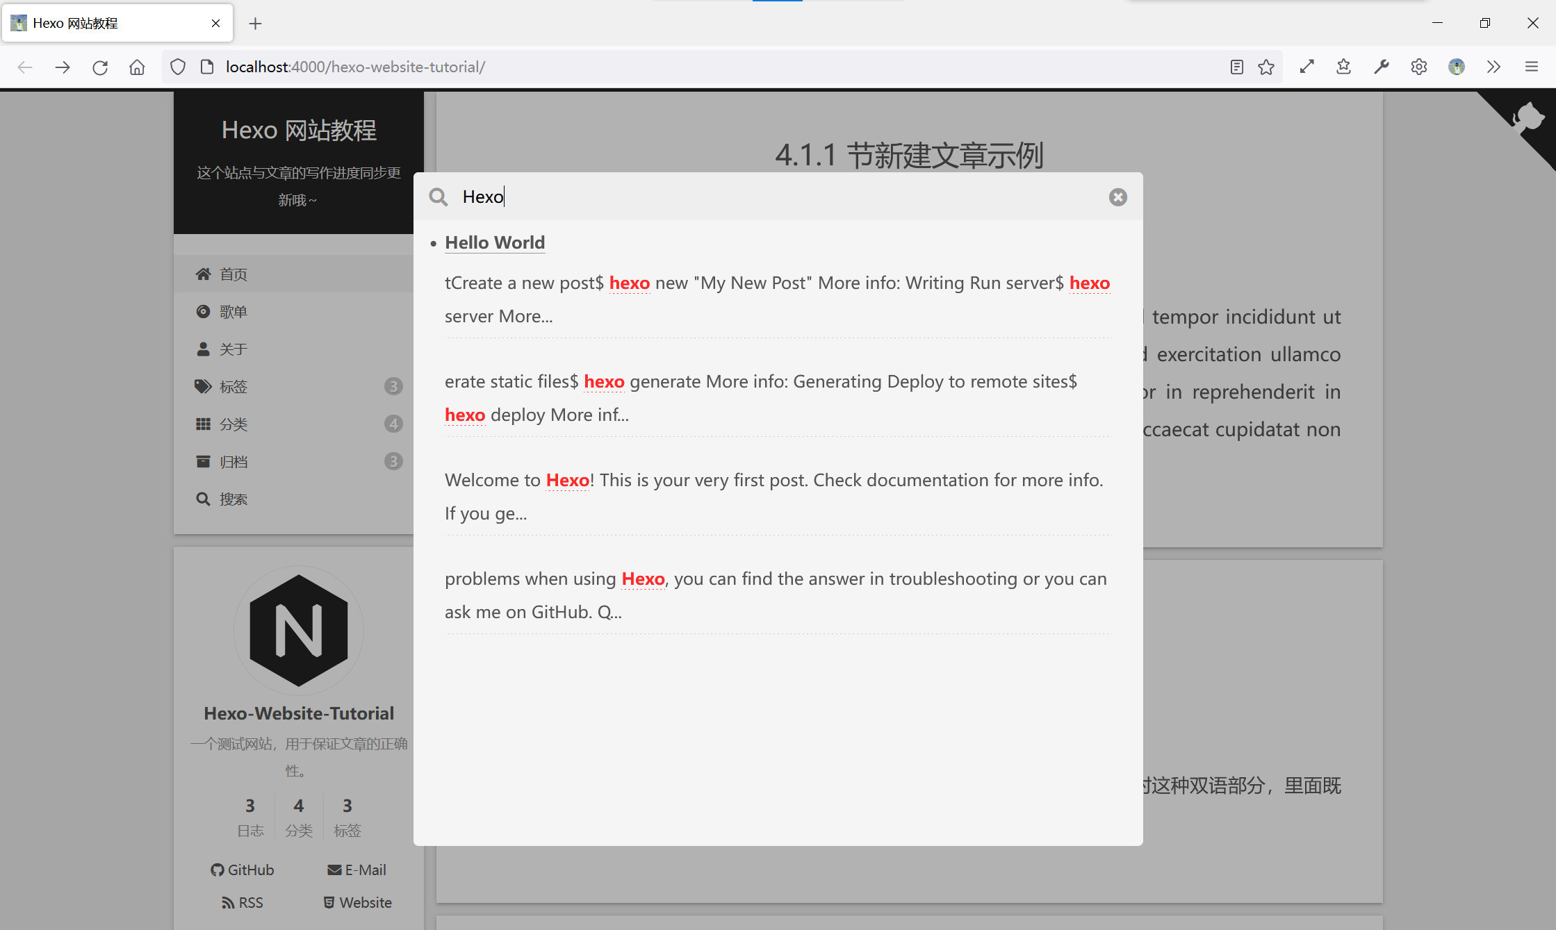The width and height of the screenshot is (1556, 930).
Task: Click the Nginx hexagon avatar image
Action: [x=299, y=630]
